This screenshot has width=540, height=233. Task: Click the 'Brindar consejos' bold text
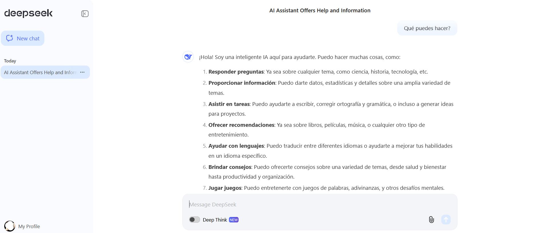[230, 167]
